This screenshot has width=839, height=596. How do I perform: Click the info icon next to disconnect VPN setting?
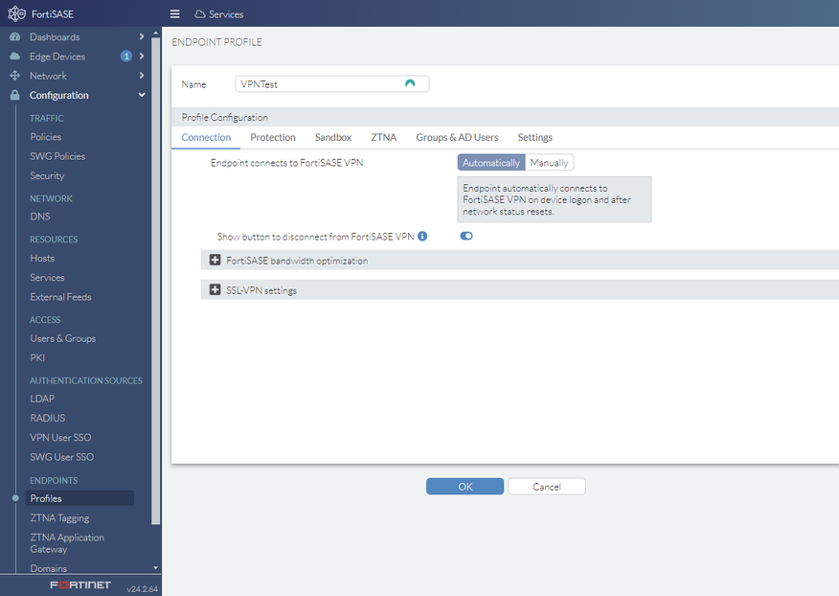(x=422, y=236)
